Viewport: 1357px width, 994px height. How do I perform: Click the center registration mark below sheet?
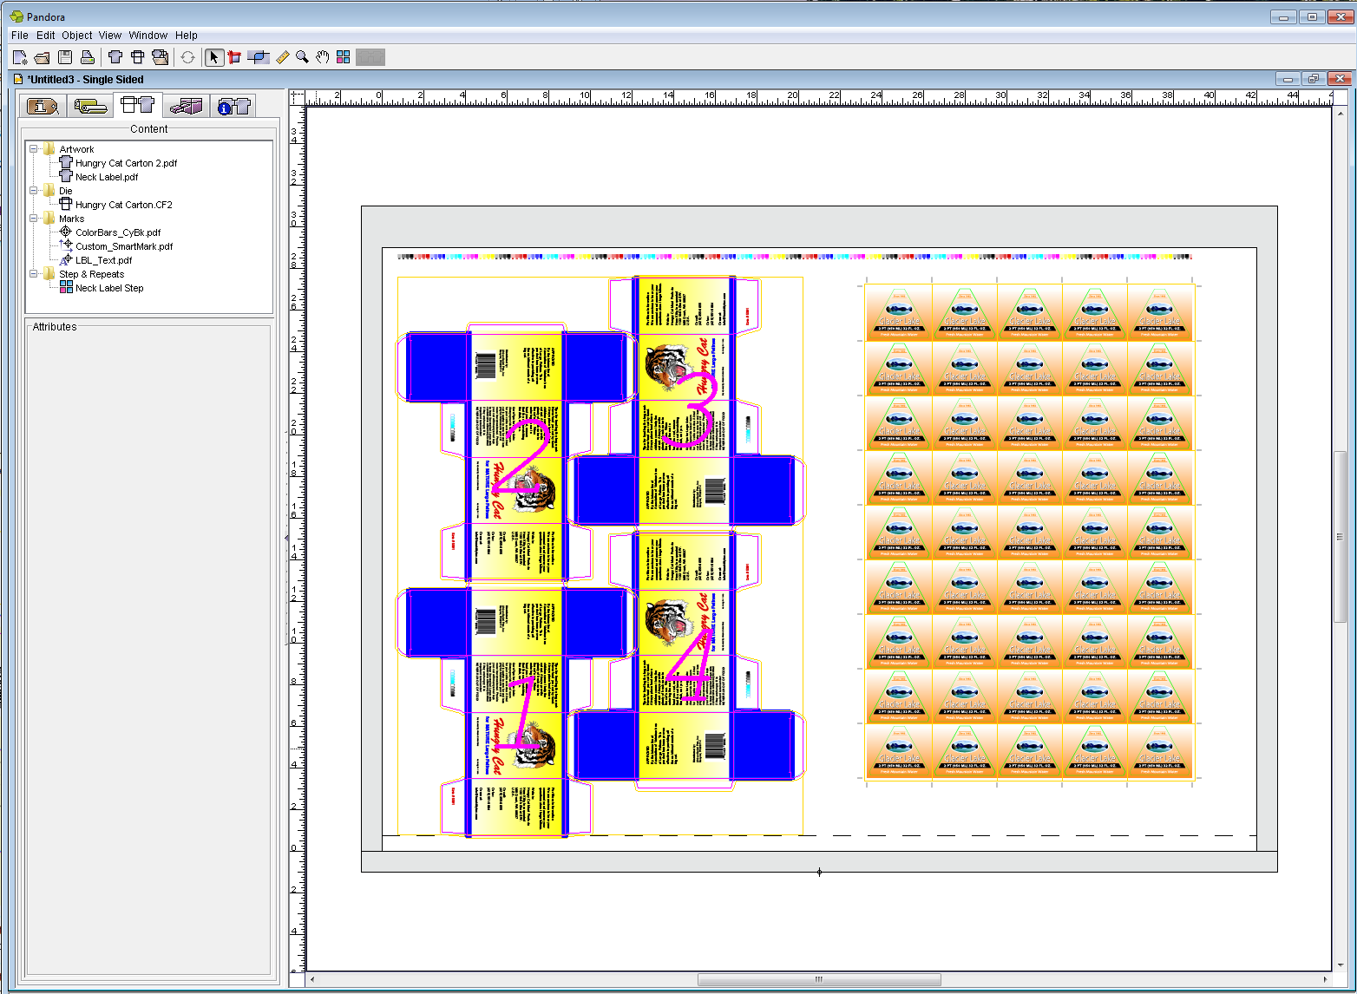click(819, 872)
